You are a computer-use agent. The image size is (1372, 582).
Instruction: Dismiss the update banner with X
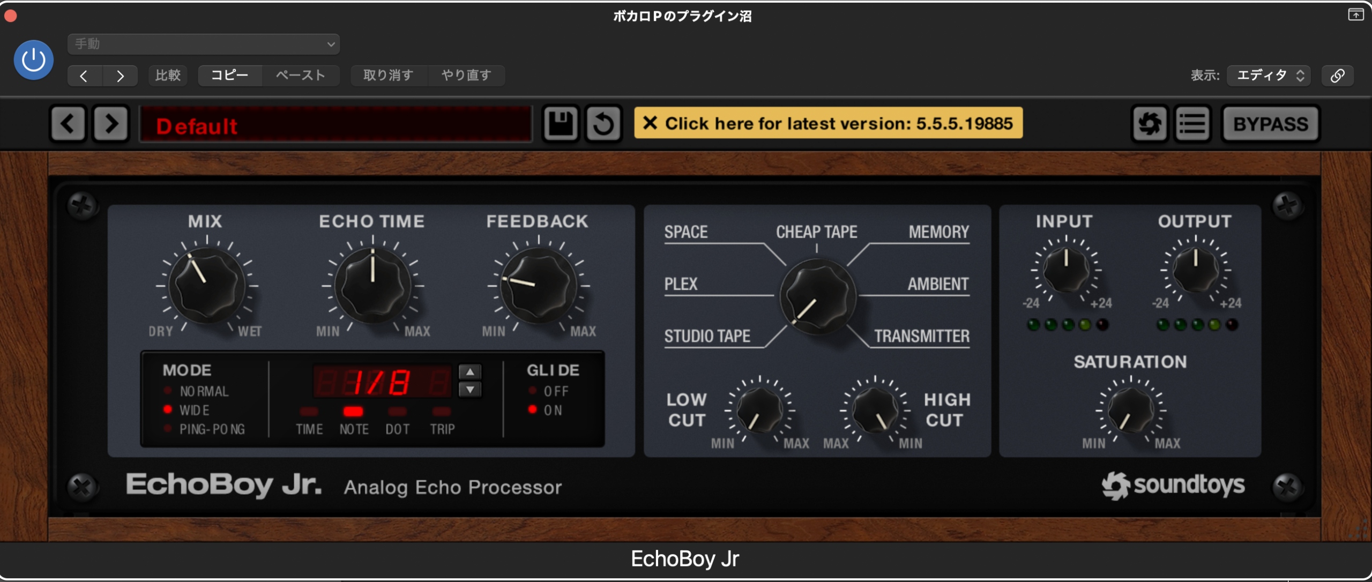coord(650,123)
